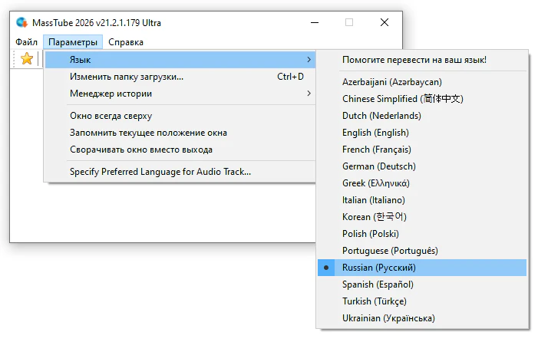538x342 pixels.
Task: Click the yellow star toolbar icon
Action: (x=27, y=59)
